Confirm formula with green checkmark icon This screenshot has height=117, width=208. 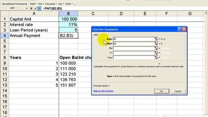point(35,8)
